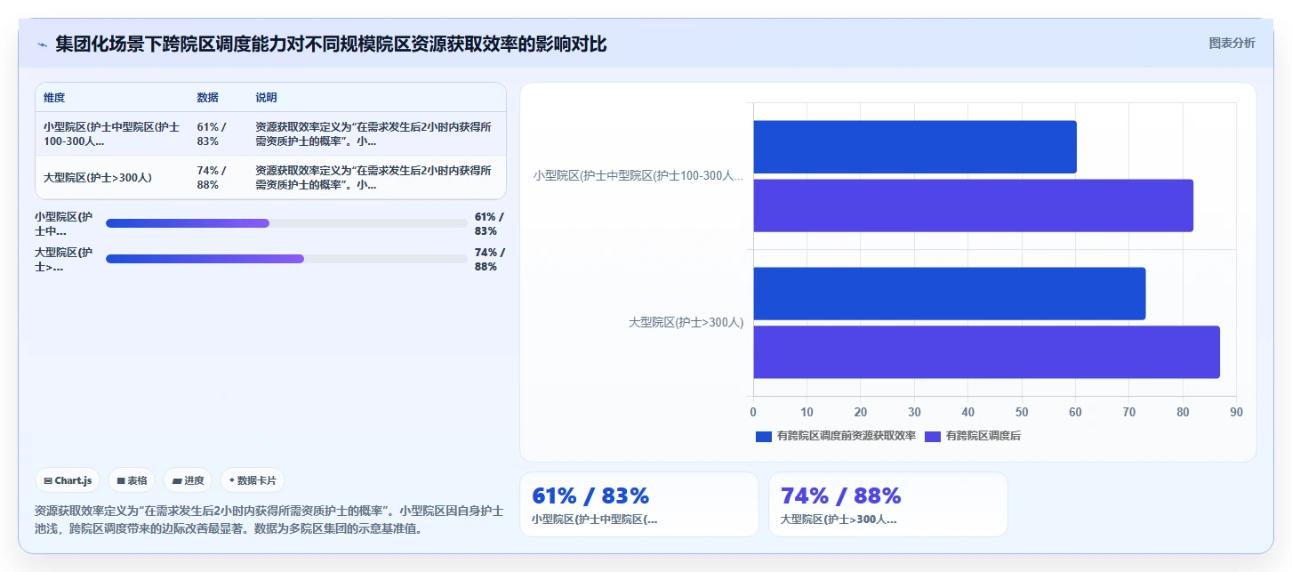Screen dimensions: 1292x572
Task: Click the 数据 column header
Action: click(207, 98)
